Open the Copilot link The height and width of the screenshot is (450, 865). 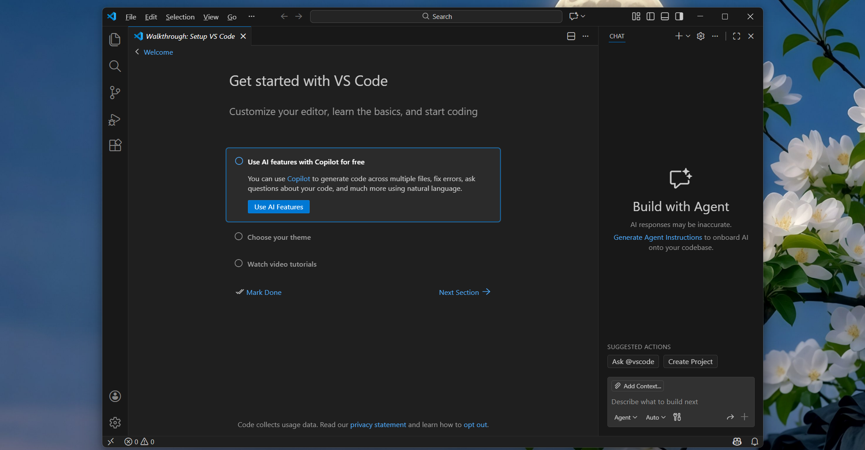tap(299, 179)
